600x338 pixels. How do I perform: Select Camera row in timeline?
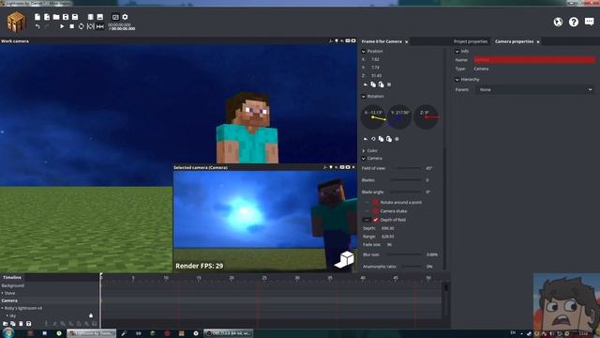coord(50,300)
